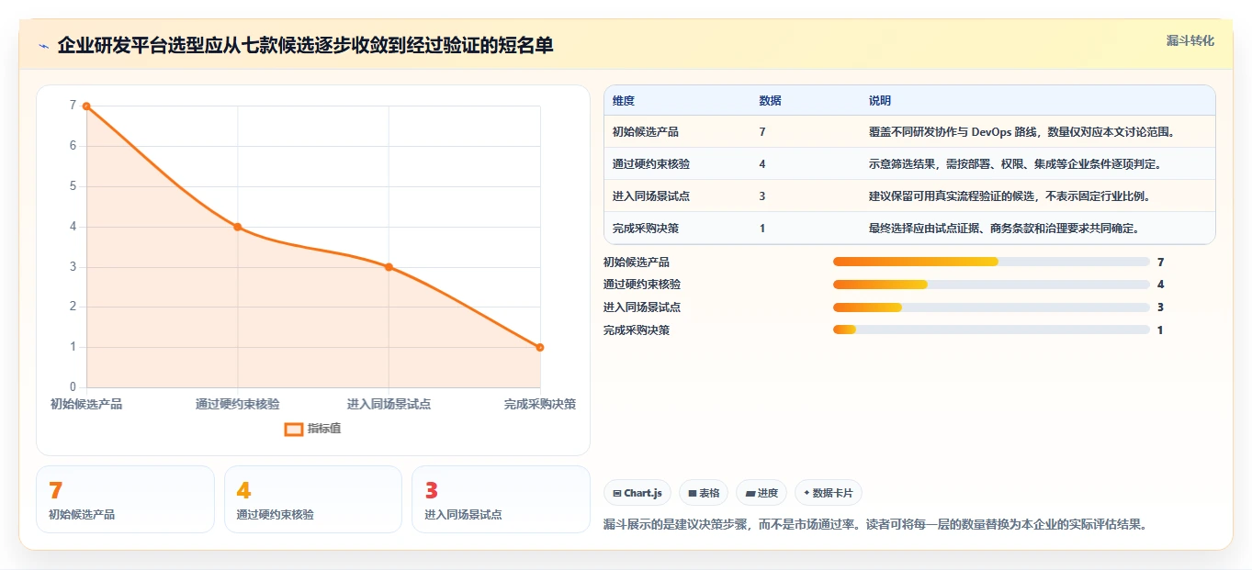Click the chart point for 进入同场景试点
The image size is (1252, 570).
pos(389,267)
